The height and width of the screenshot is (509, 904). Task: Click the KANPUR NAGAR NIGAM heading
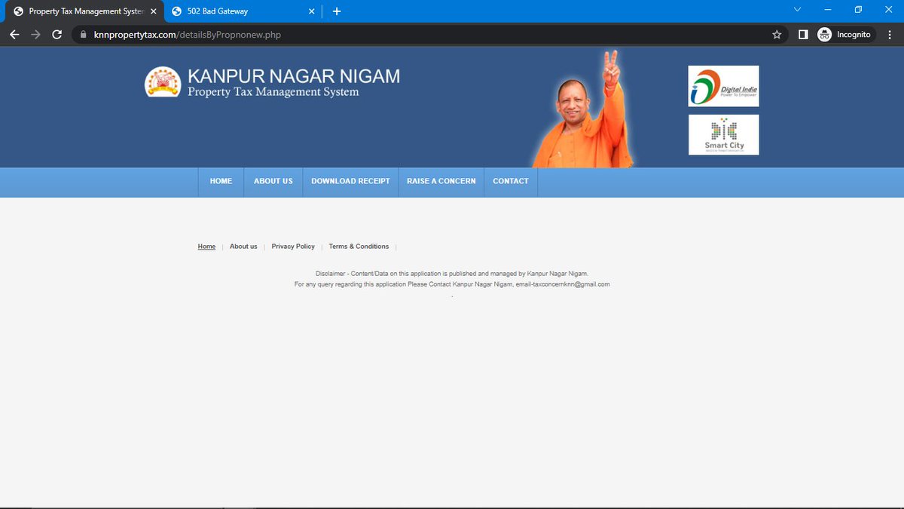tap(294, 76)
